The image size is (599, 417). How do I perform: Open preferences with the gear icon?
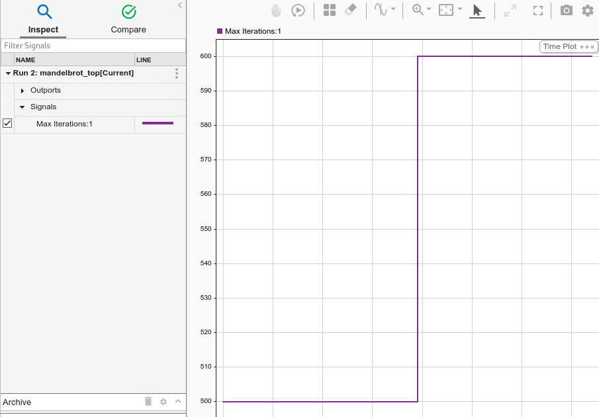pyautogui.click(x=588, y=11)
